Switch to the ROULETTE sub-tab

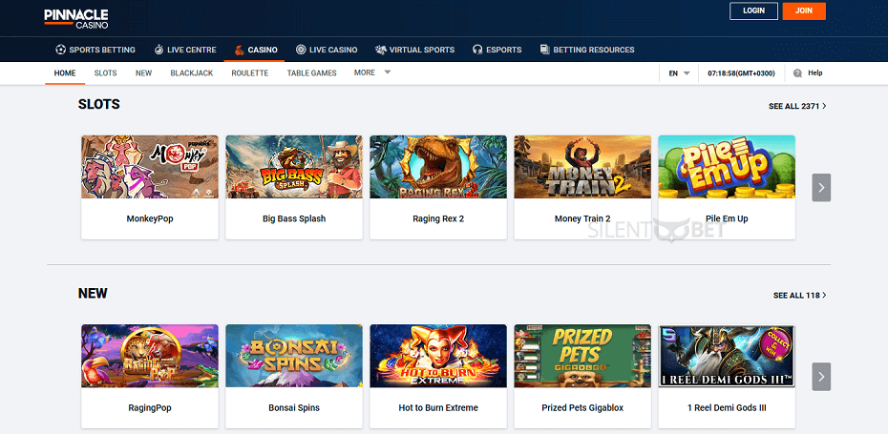250,73
